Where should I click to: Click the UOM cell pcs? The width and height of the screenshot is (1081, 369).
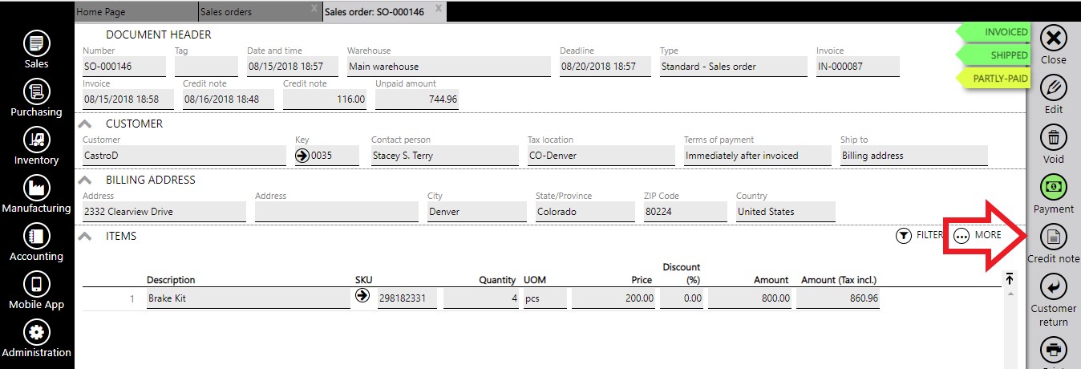[x=545, y=298]
